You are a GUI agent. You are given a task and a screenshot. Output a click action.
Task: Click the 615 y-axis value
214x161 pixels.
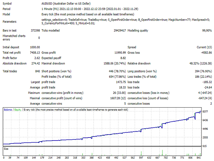pyautogui.click(x=205, y=146)
